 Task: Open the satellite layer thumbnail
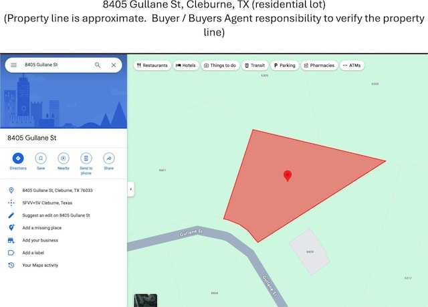click(146, 300)
